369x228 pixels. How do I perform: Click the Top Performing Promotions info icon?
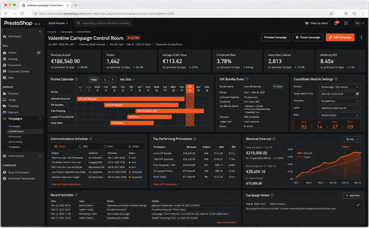tap(195, 139)
